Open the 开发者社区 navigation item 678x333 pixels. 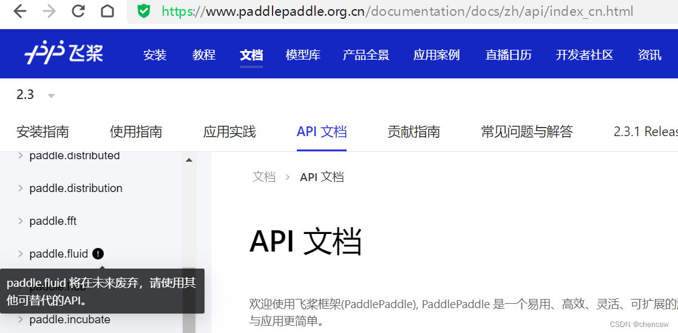point(585,55)
